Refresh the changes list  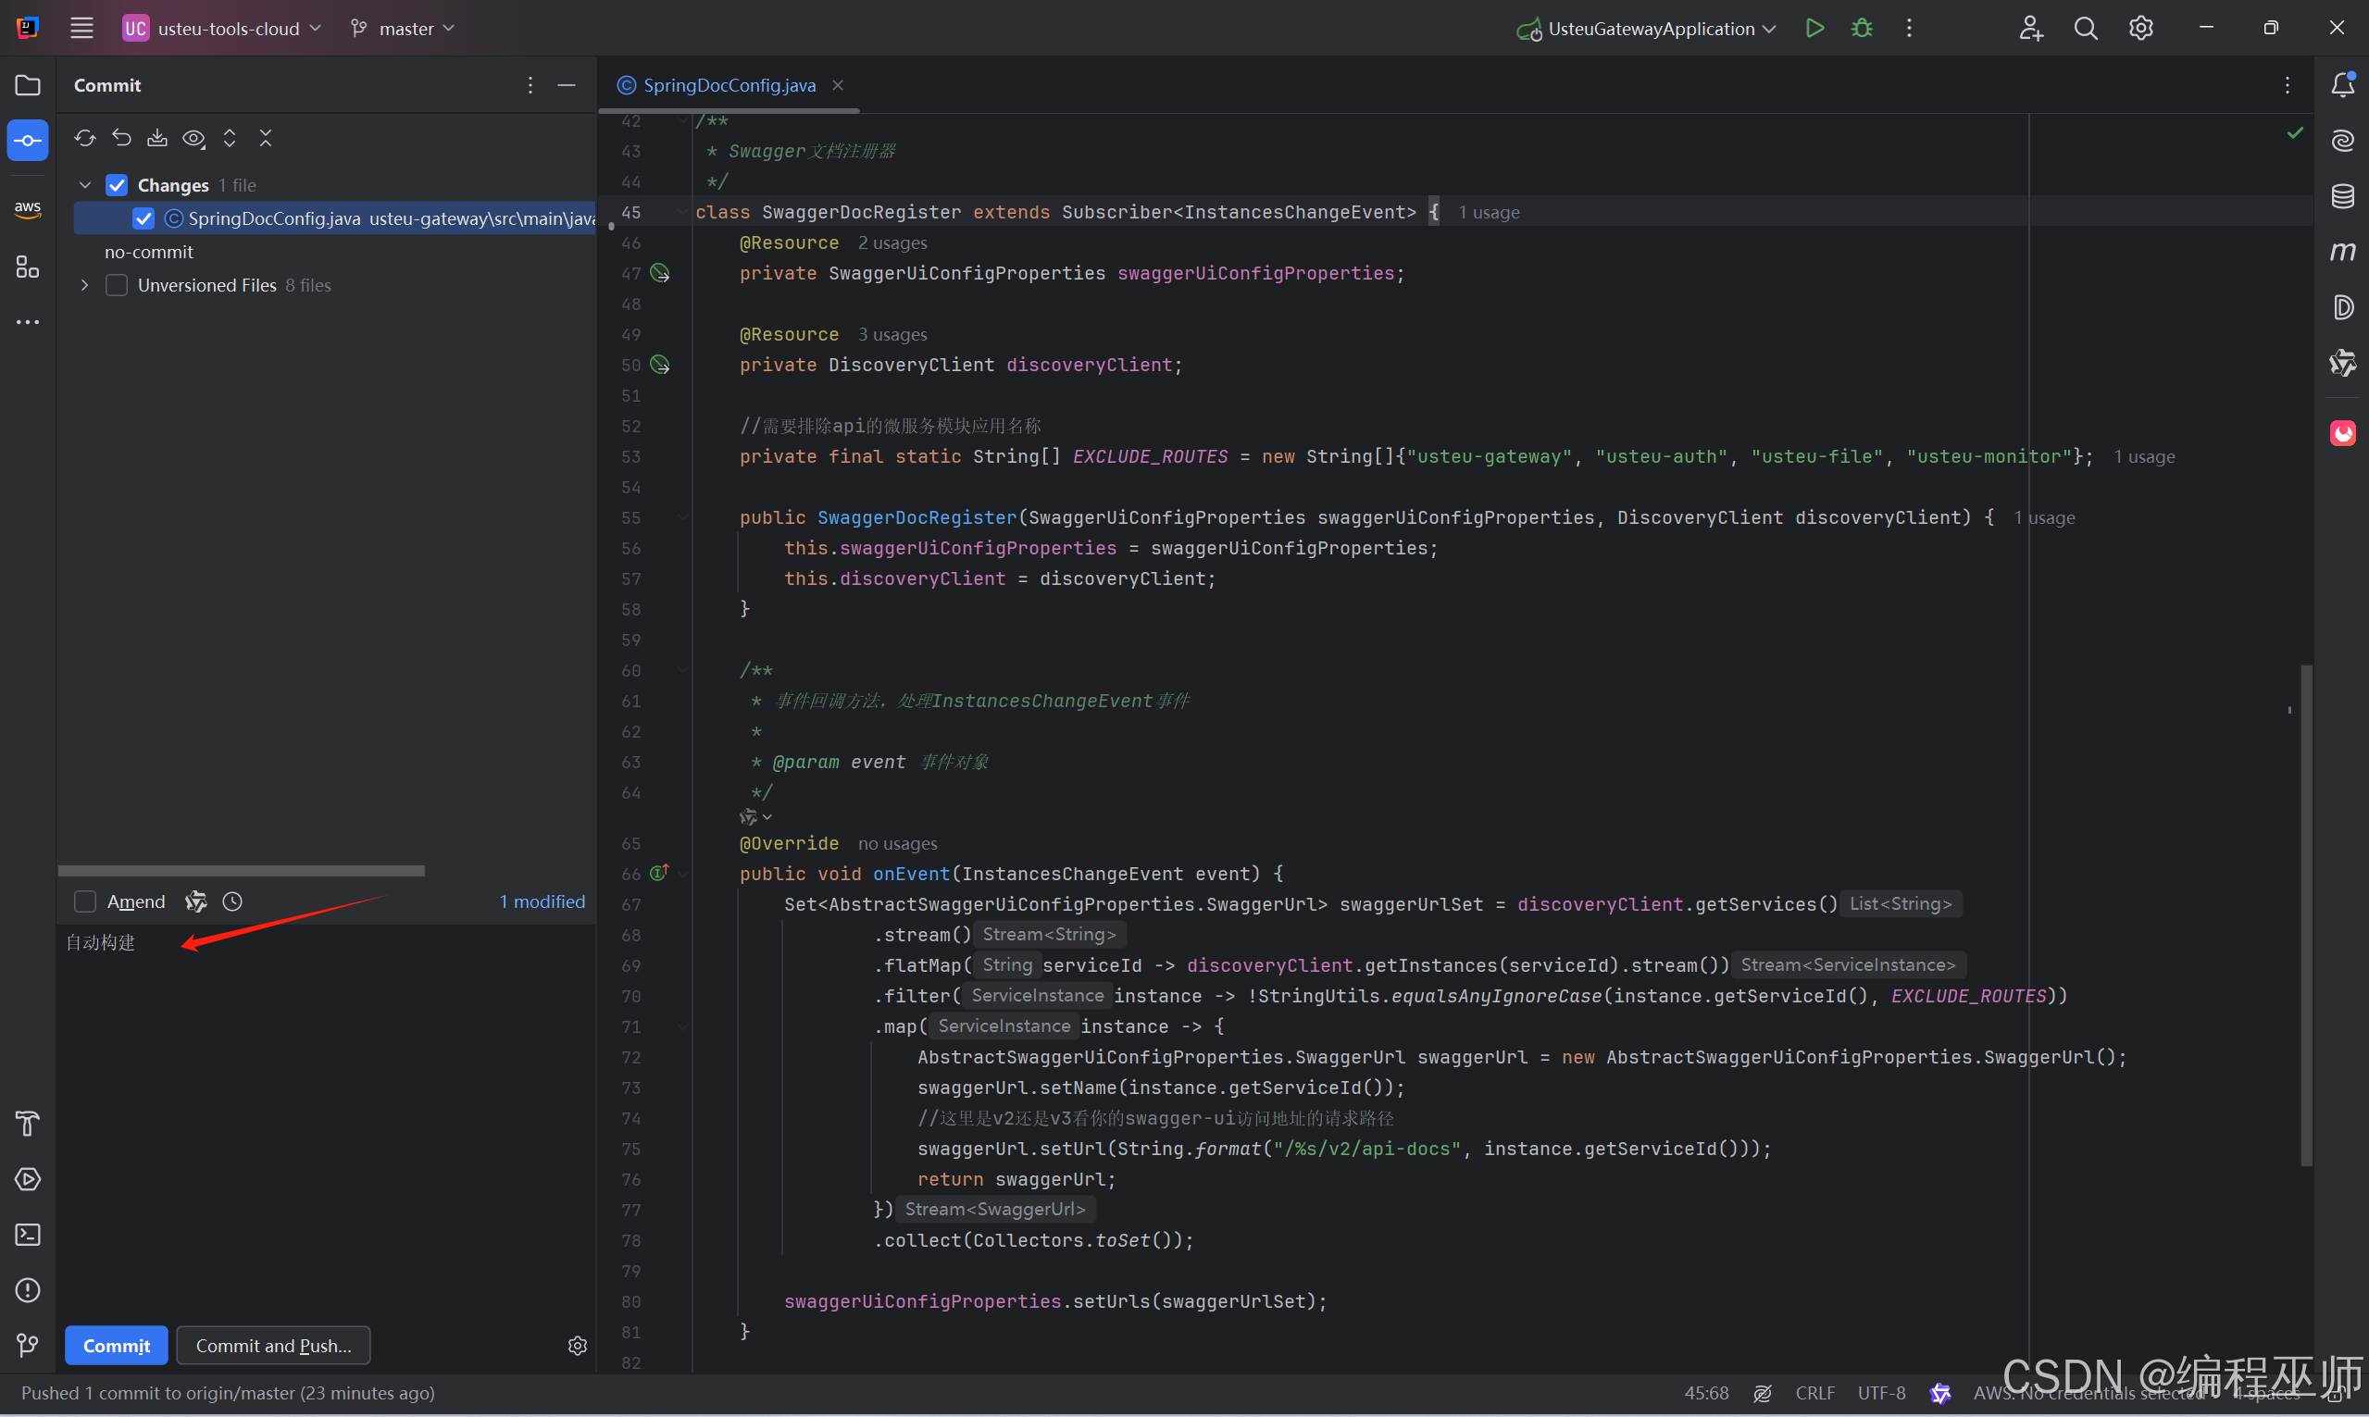85,139
